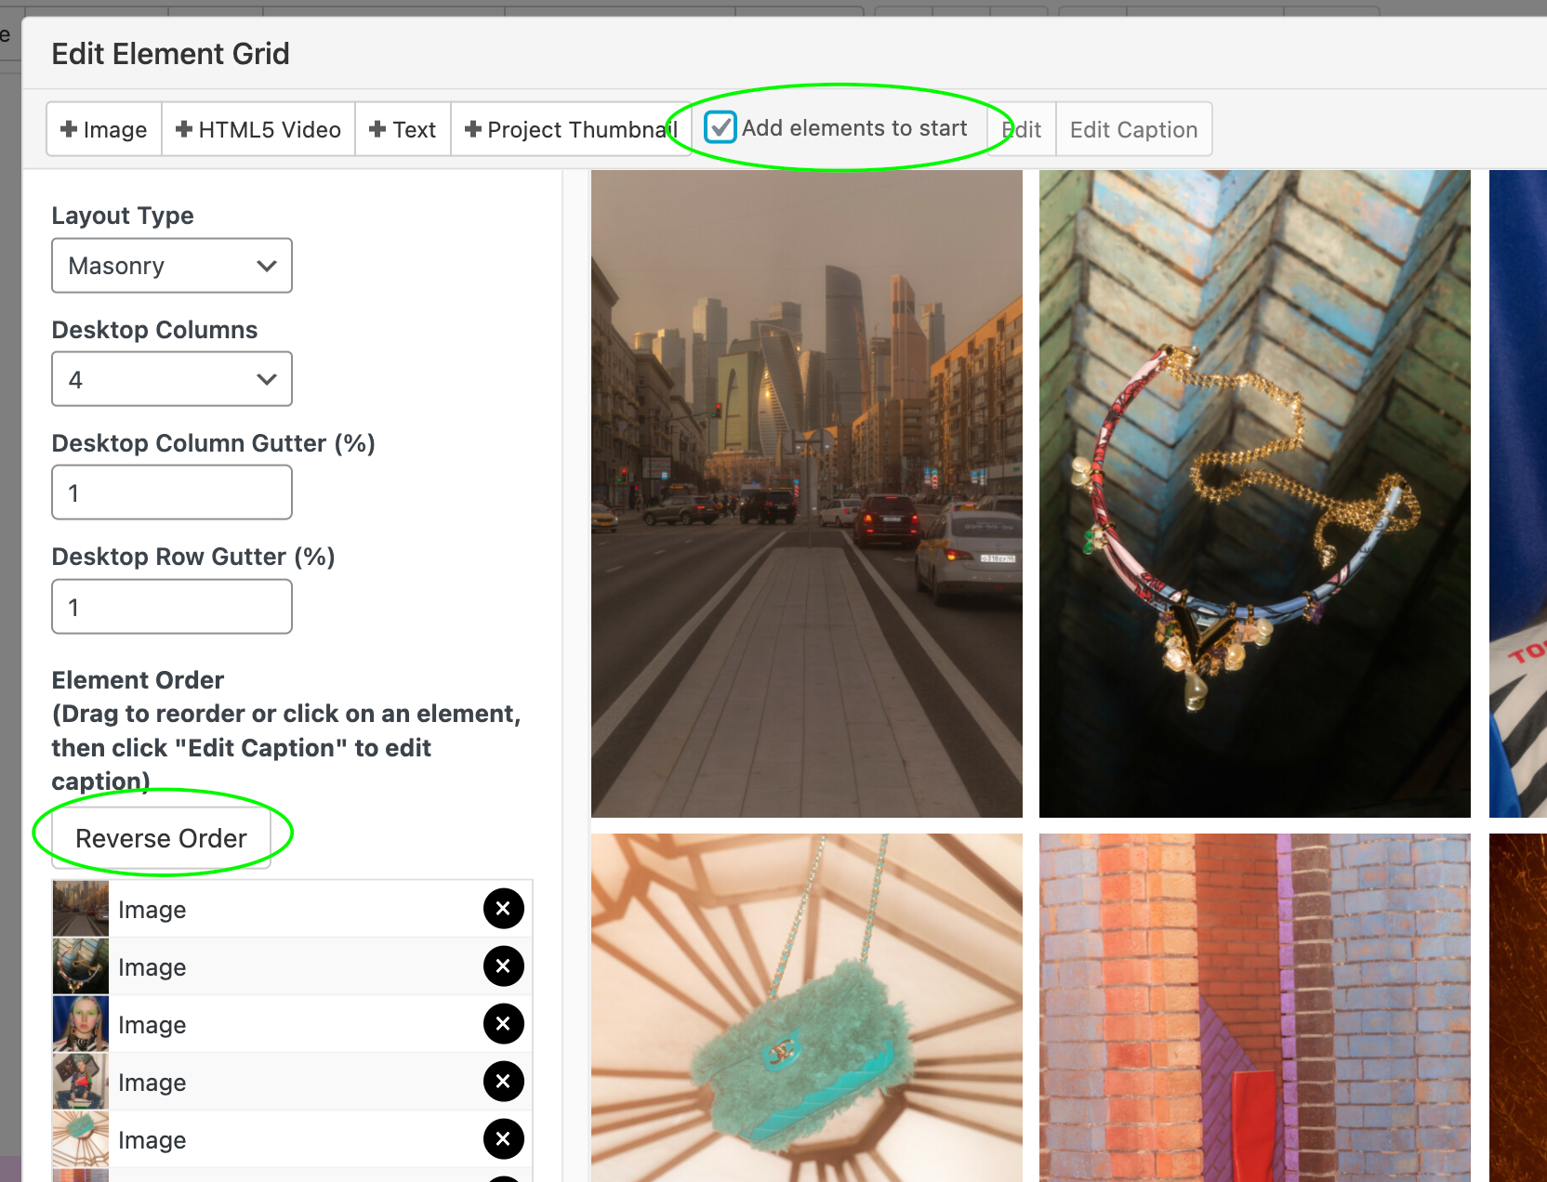Screen dimensions: 1547x1182
Task: Remove the fifth Image with teal bag
Action: (503, 1139)
